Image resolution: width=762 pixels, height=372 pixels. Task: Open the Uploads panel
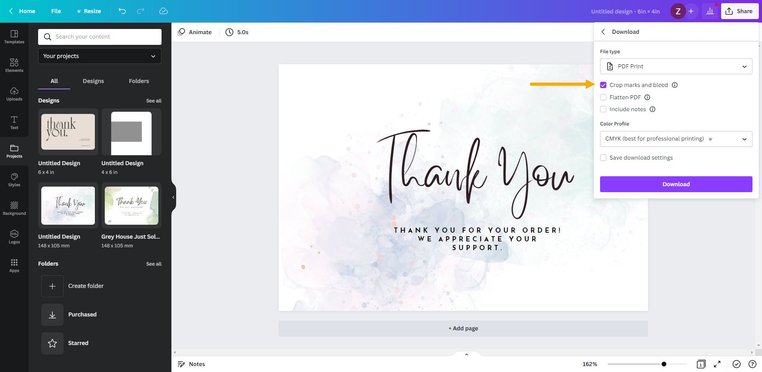[x=14, y=94]
